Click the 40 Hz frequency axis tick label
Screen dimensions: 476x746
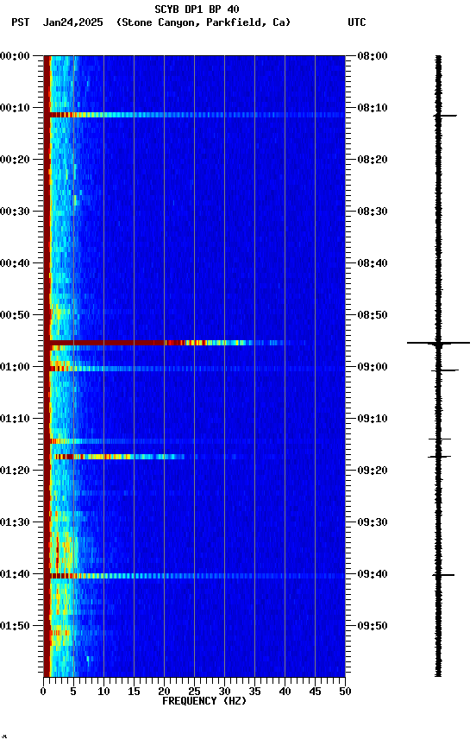(x=285, y=692)
